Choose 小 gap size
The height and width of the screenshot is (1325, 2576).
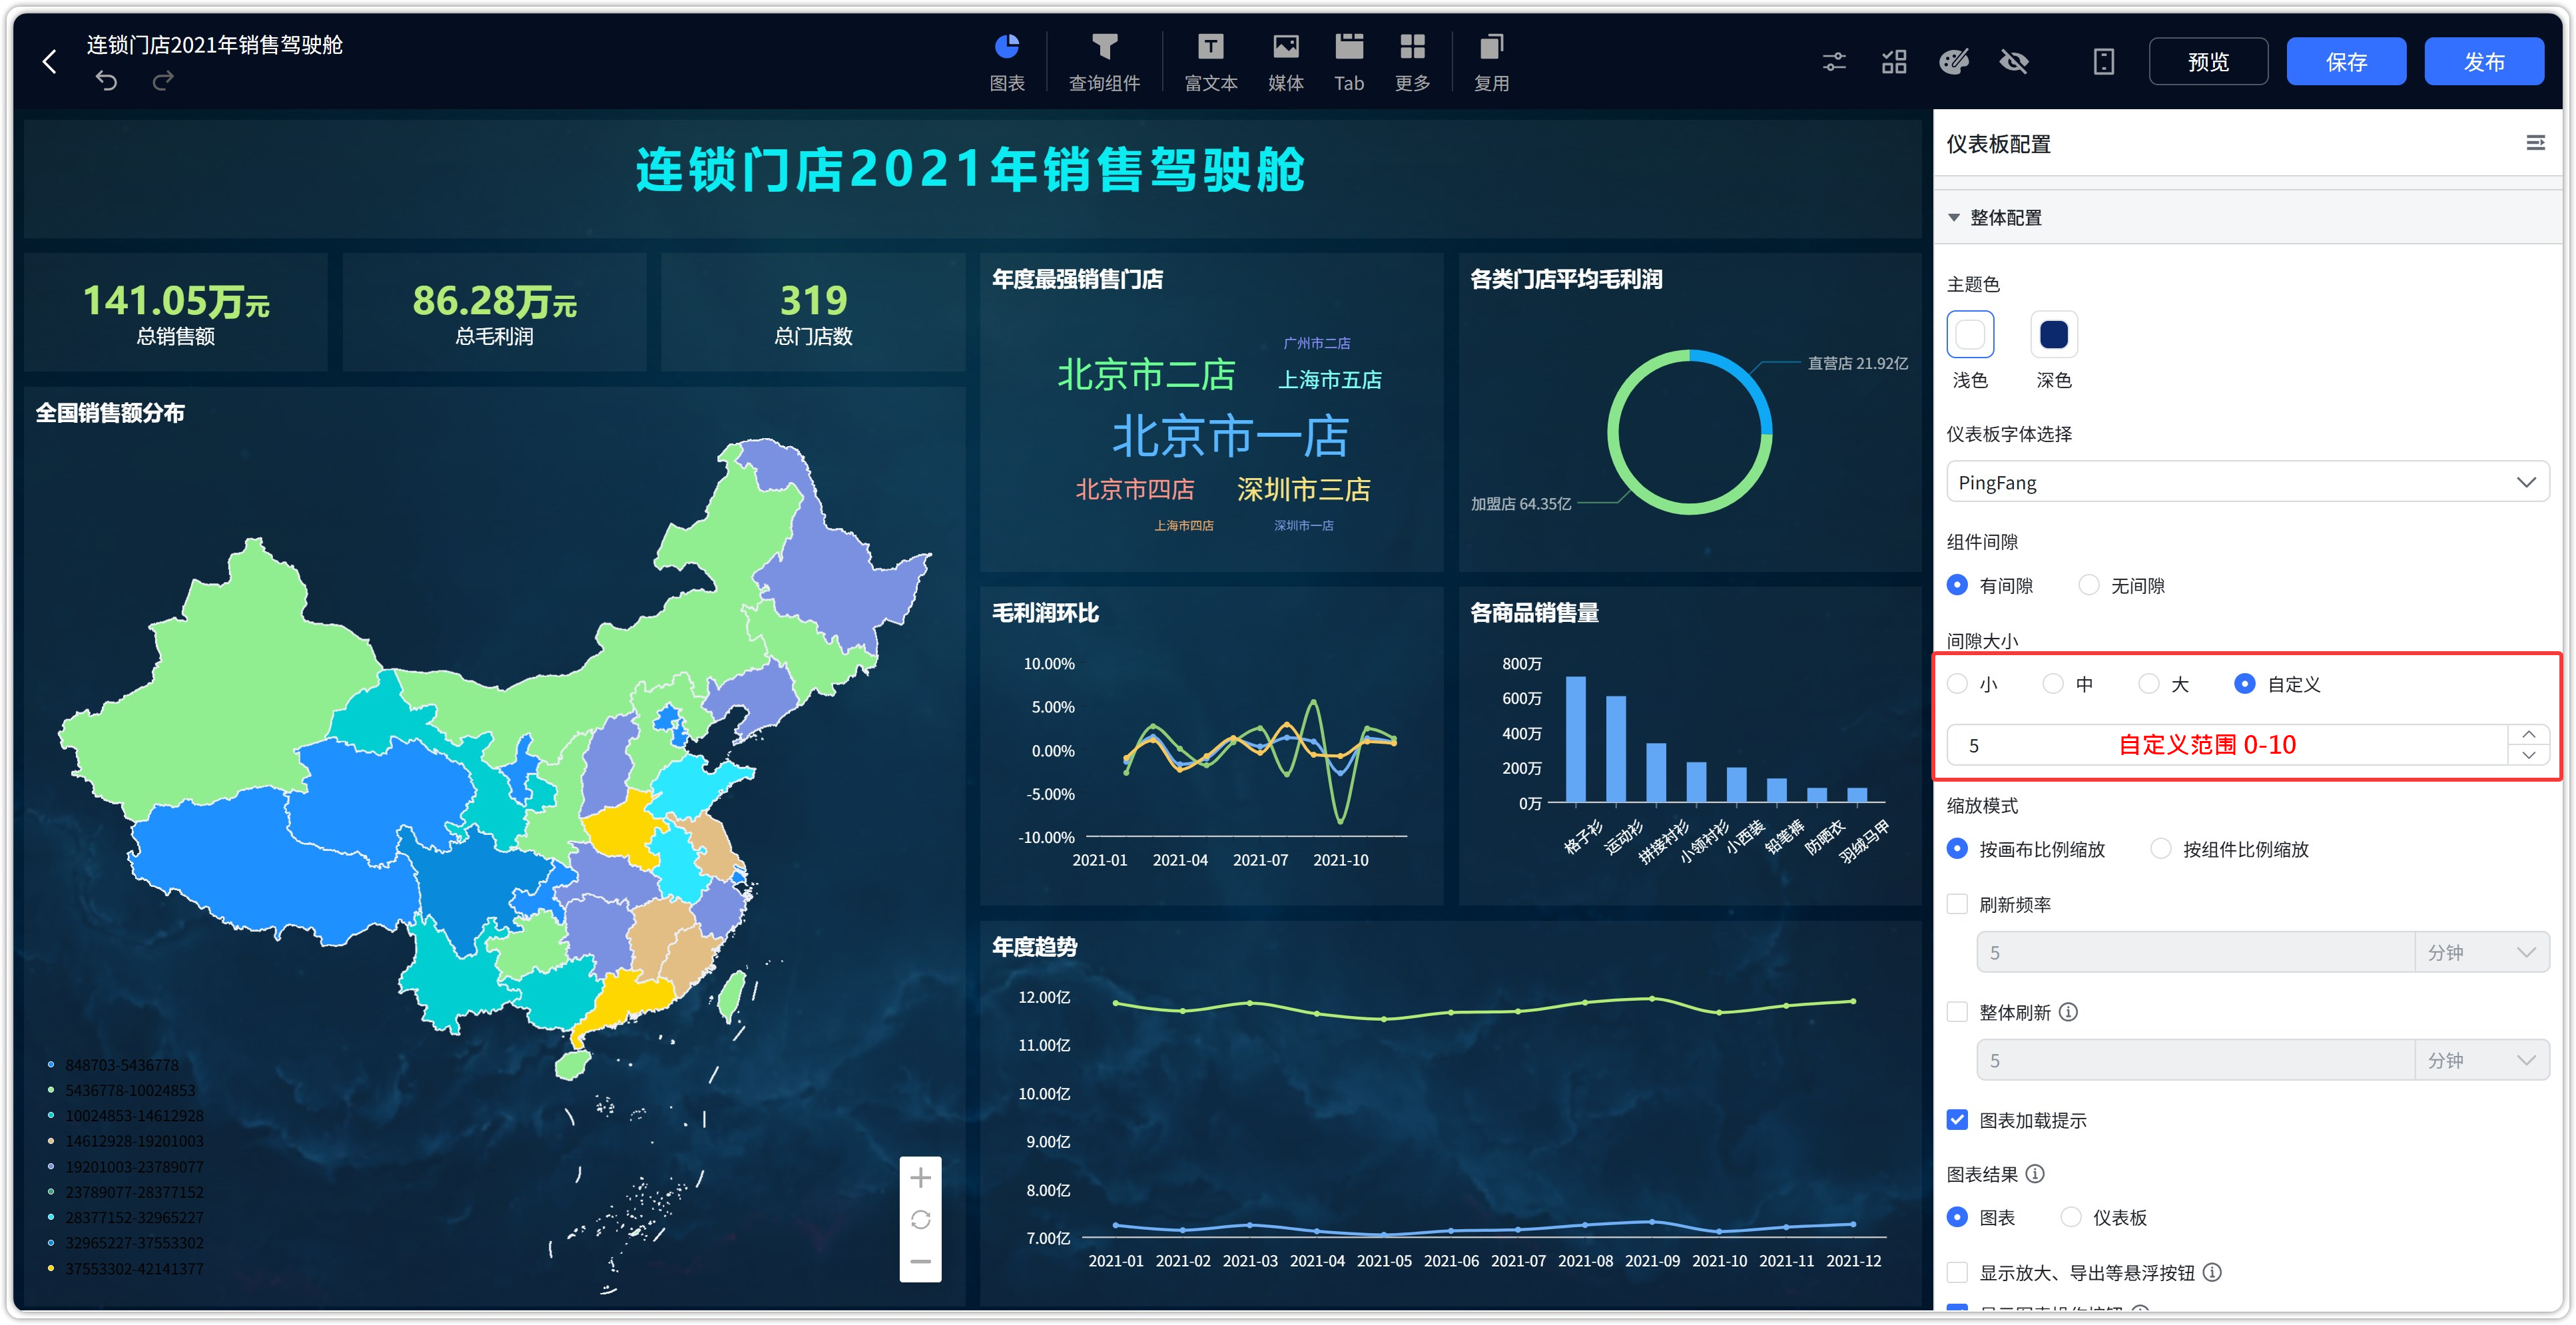[1957, 684]
